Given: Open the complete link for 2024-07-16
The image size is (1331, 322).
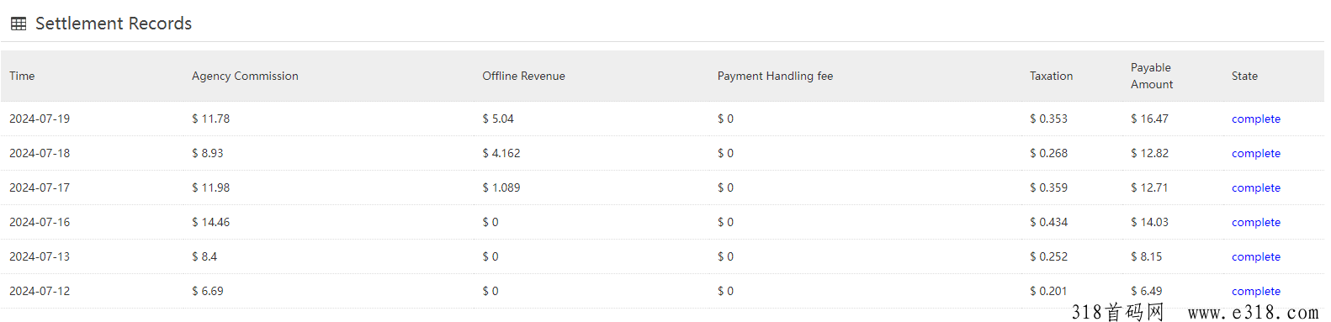Looking at the screenshot, I should pos(1256,222).
